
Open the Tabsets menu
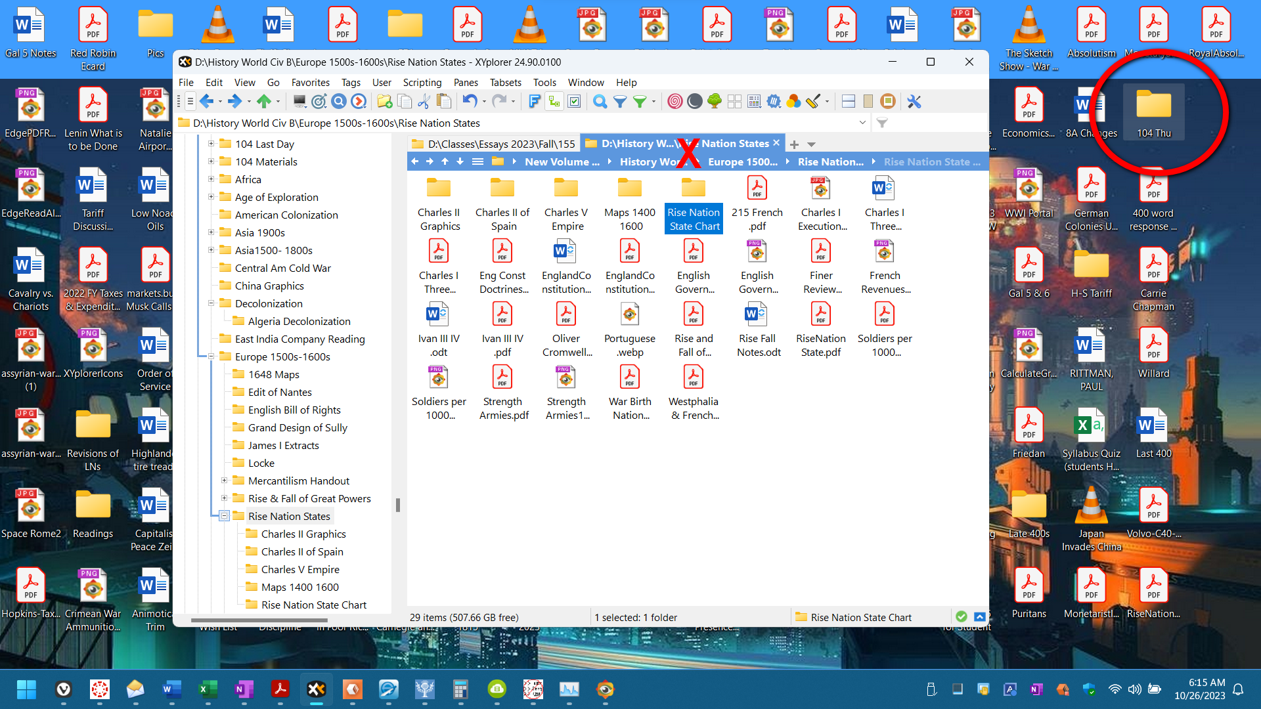(505, 82)
